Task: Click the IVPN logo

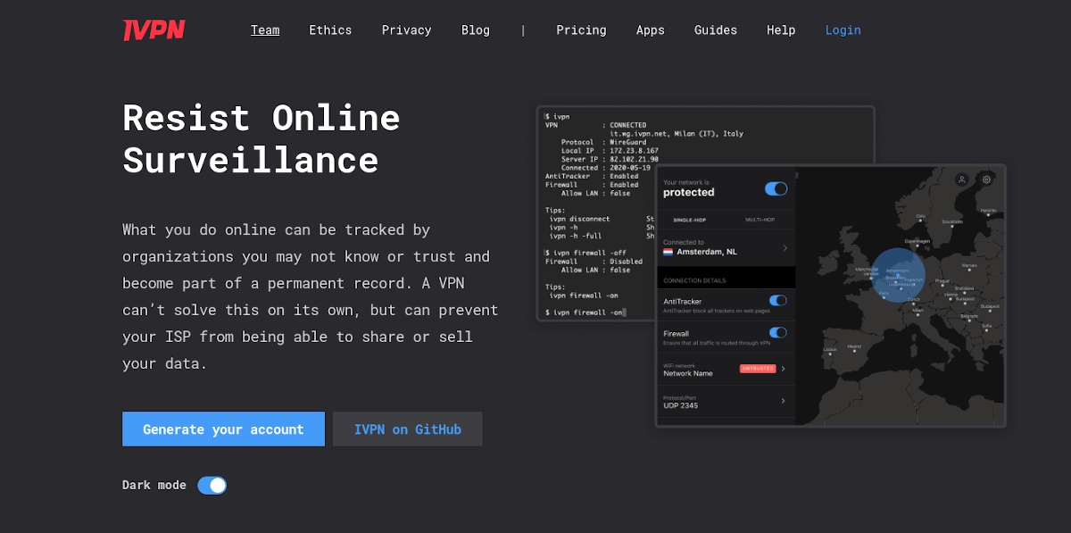Action: [154, 30]
